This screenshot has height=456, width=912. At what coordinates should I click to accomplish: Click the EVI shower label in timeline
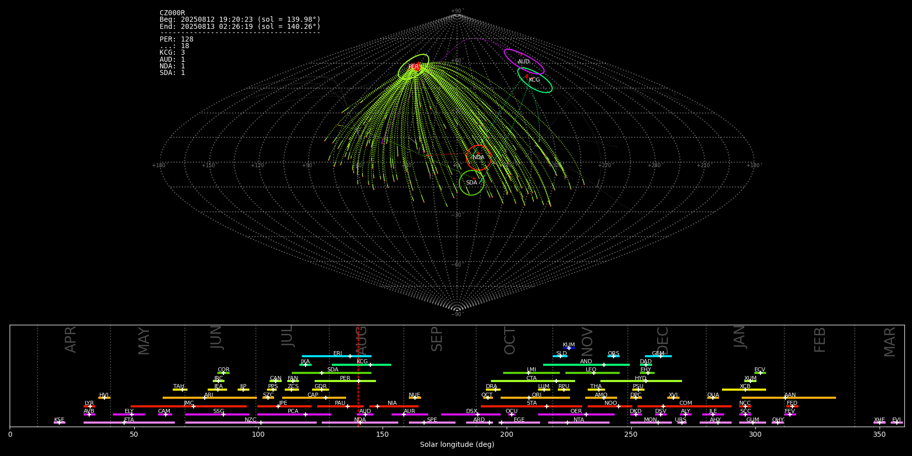pyautogui.click(x=896, y=420)
